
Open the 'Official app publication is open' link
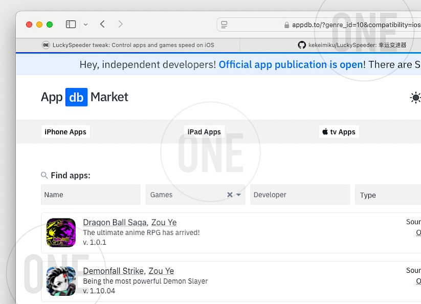tap(291, 64)
